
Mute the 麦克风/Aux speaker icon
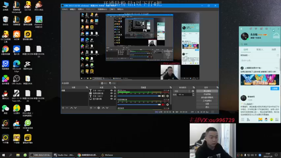(x=163, y=96)
